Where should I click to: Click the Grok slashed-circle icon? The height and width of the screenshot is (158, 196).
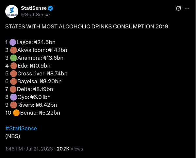pyautogui.click(x=178, y=8)
